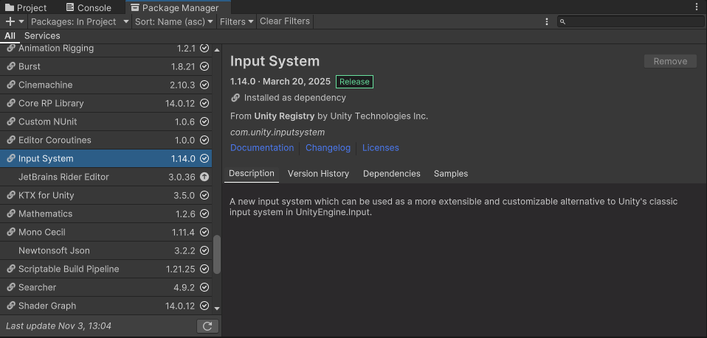The height and width of the screenshot is (338, 707).
Task: Click the refresh package list button
Action: [x=208, y=325]
